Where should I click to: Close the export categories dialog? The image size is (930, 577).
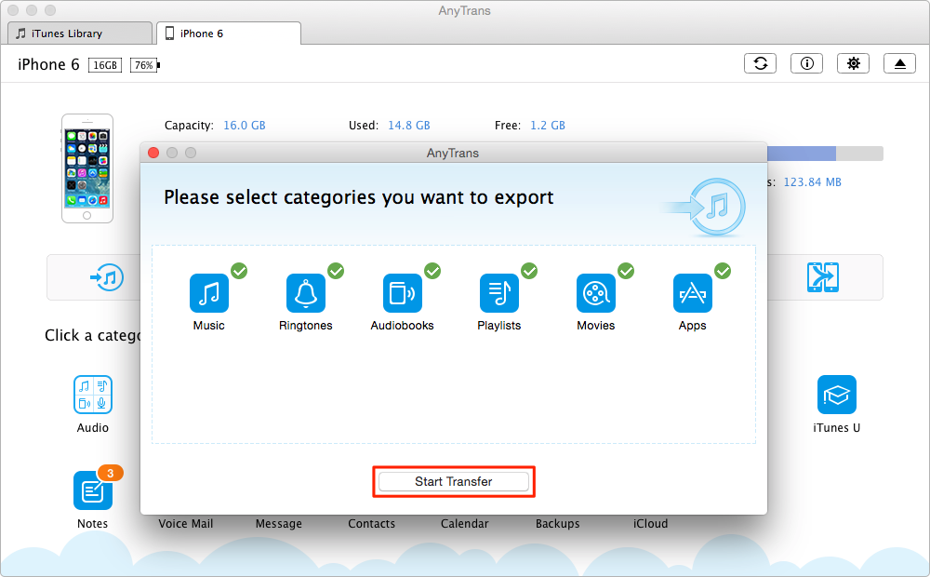coord(153,153)
